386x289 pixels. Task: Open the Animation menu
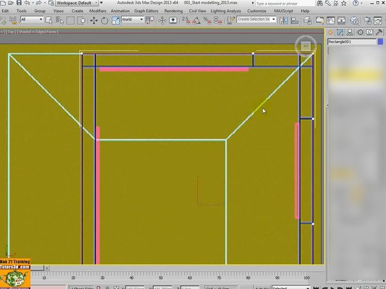pyautogui.click(x=120, y=11)
